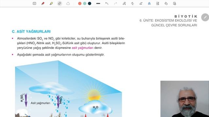
Task: Choose the coral red color swatch
Action: tap(80, 4)
